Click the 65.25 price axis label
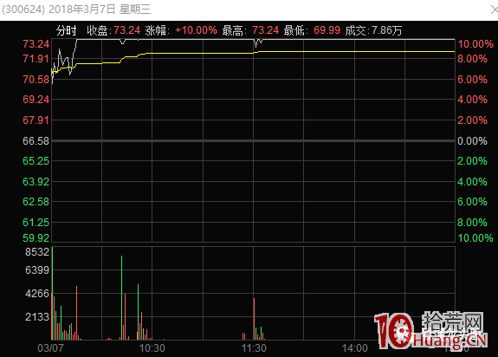498x357 pixels. coord(36,161)
